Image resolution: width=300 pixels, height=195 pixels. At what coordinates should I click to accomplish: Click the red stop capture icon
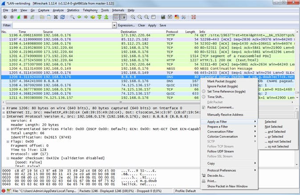25,17
